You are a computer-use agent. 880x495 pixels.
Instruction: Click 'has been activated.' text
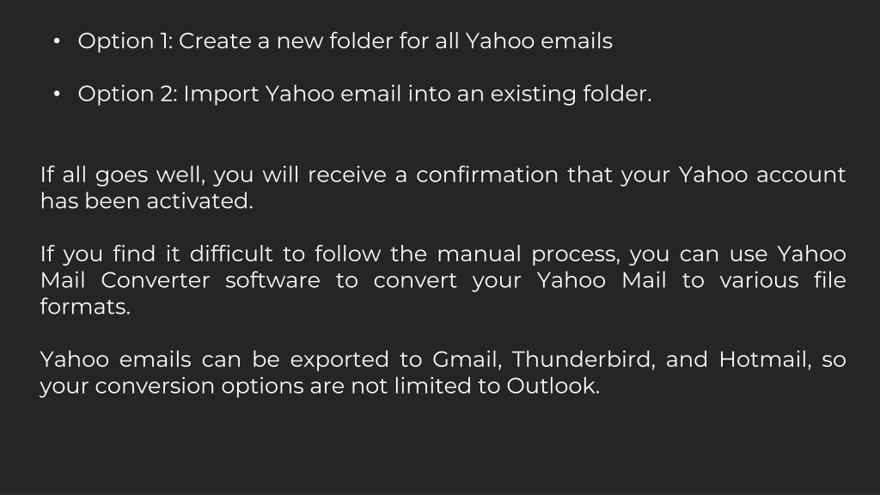pos(147,201)
